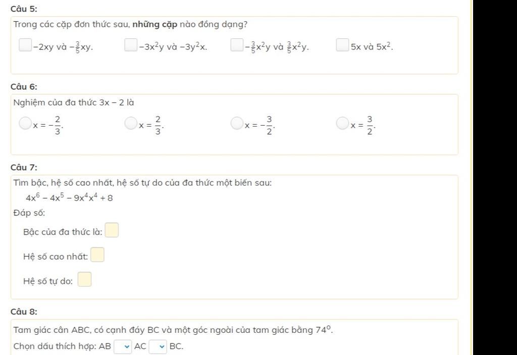Click the 'Bậc của đa thức là' input box
The width and height of the screenshot is (517, 355).
tap(112, 231)
